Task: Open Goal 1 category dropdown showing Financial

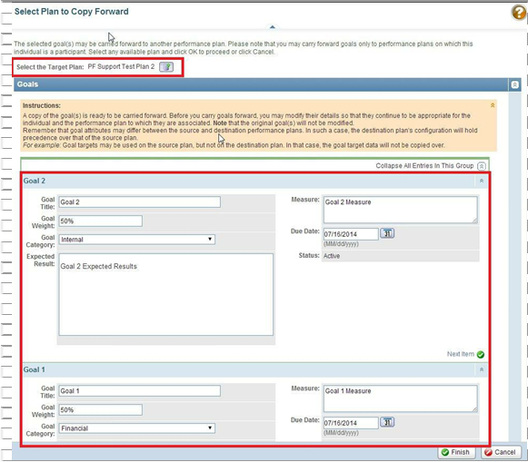Action: coord(136,428)
